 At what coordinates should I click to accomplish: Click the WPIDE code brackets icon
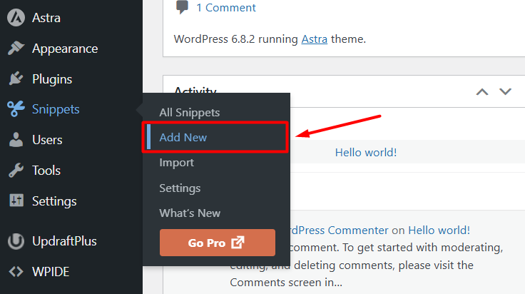(x=16, y=271)
